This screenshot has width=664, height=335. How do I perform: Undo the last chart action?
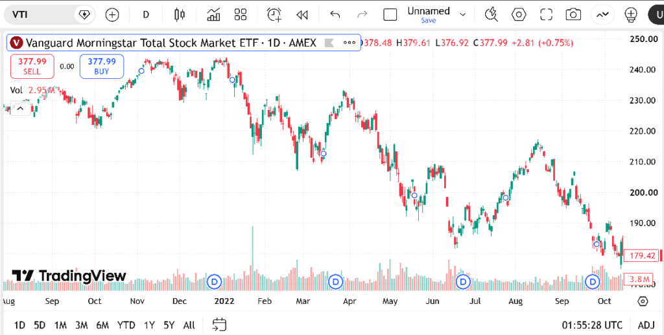pos(335,15)
